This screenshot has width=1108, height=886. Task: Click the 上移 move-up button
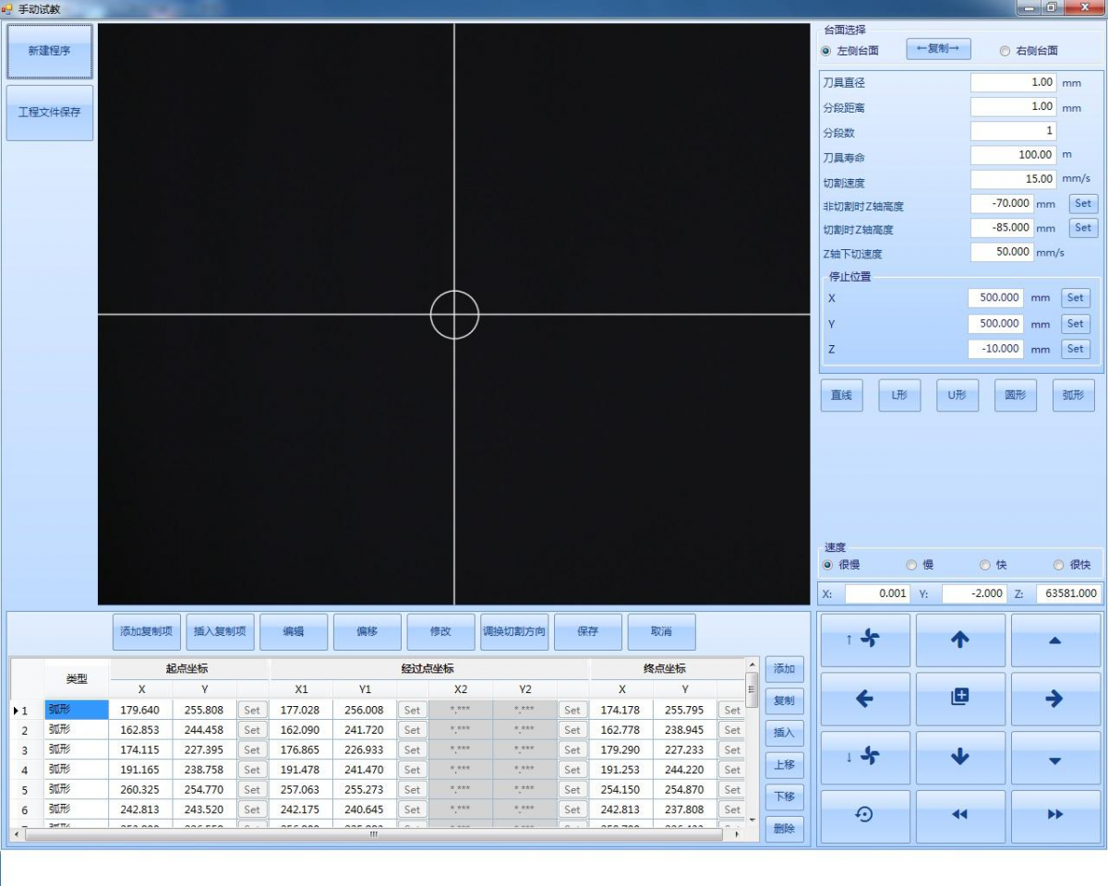[784, 764]
